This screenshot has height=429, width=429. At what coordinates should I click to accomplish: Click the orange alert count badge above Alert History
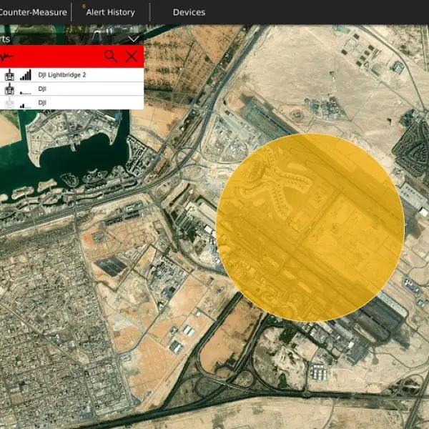pyautogui.click(x=84, y=6)
